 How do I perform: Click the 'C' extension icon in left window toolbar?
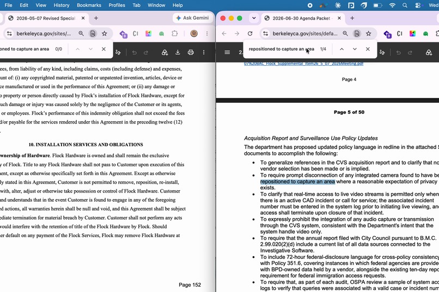tap(136, 34)
